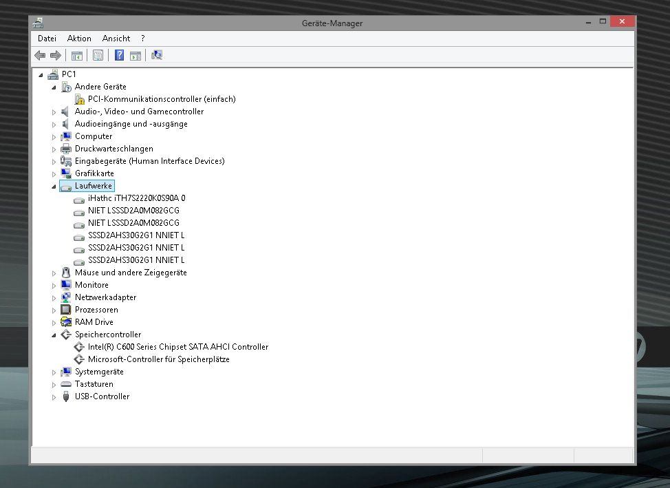Click the RAM Drive category icon
Screen dimensions: 670x488
pyautogui.click(x=66, y=322)
